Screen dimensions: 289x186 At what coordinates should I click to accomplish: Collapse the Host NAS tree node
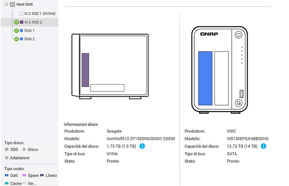point(5,4)
